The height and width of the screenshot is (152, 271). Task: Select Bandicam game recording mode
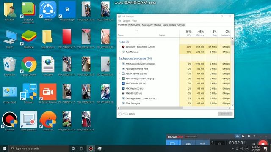(x=188, y=143)
